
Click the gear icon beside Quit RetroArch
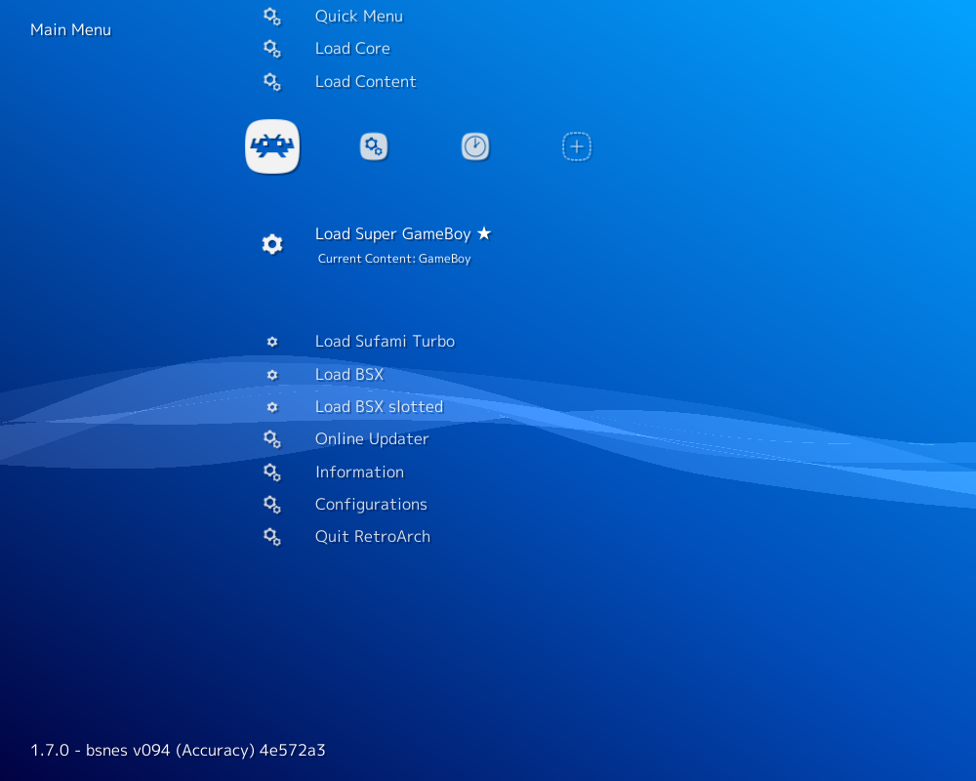click(272, 537)
